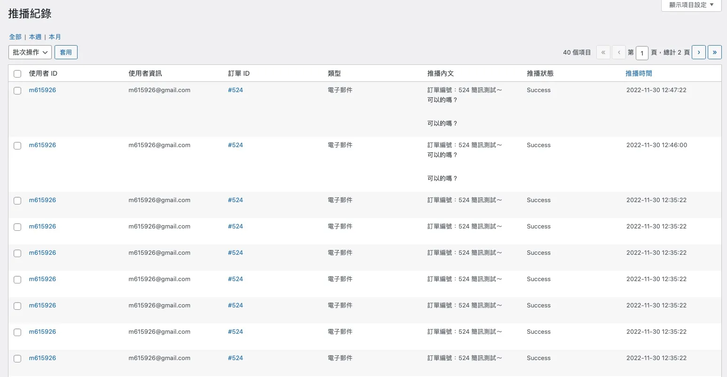Open the 批次操作 dropdown
This screenshot has height=377, width=727.
(29, 52)
